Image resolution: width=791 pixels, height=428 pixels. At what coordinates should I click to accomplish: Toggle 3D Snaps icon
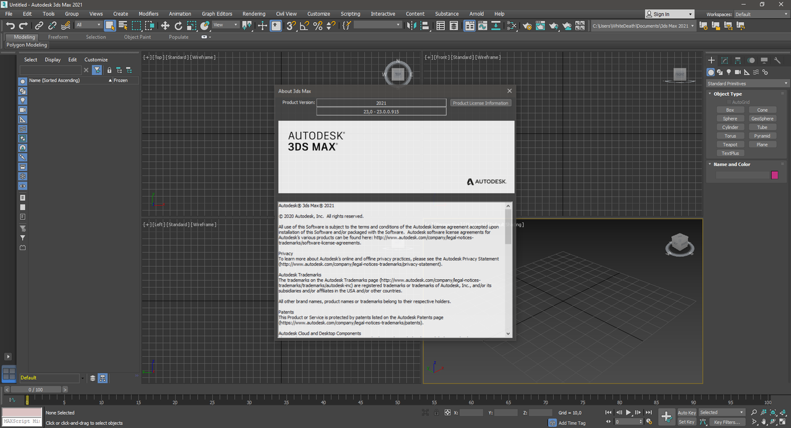click(x=291, y=25)
